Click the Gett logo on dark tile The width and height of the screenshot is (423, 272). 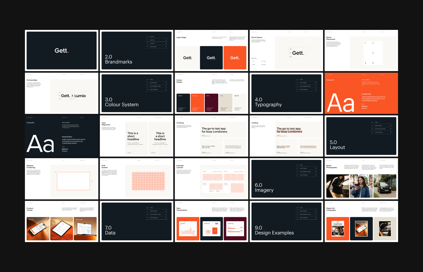[211, 58]
